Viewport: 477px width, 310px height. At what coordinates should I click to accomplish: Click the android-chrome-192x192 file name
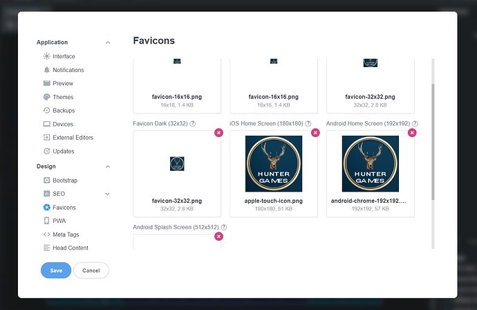pos(368,201)
